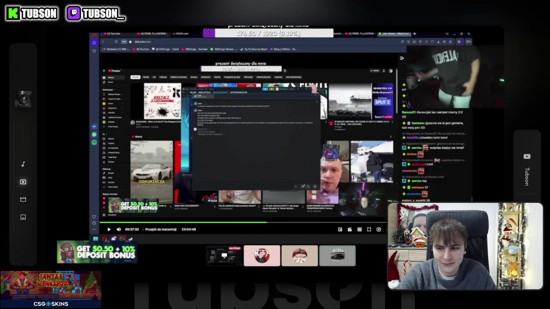The image size is (550, 309).
Task: Click YouTube notifications bell icon
Action: coord(384,71)
